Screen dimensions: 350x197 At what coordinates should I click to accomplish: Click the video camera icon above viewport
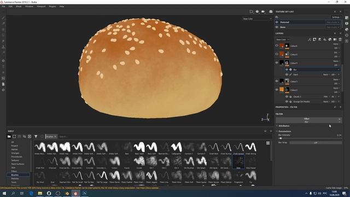coord(263,11)
